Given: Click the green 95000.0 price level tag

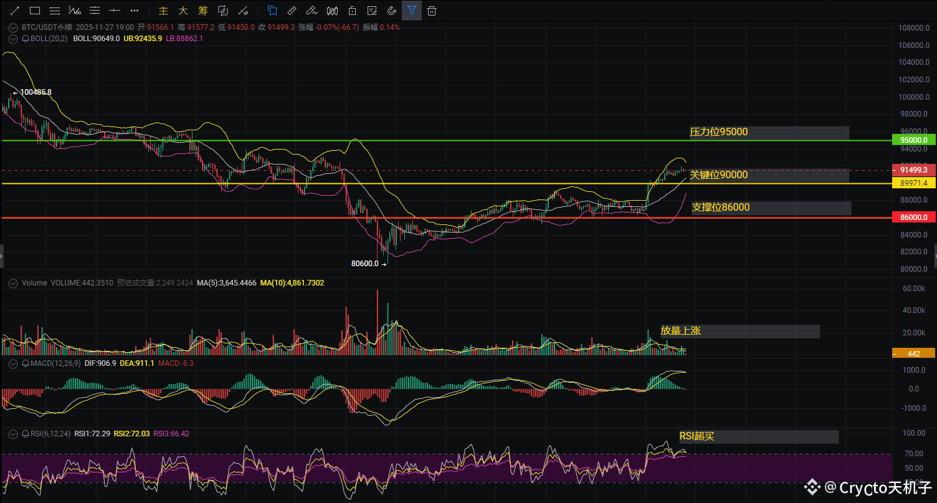Looking at the screenshot, I should point(913,140).
